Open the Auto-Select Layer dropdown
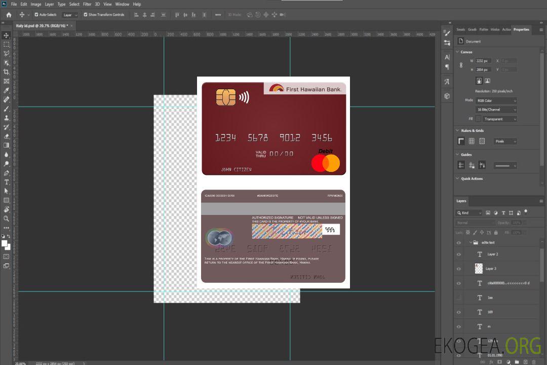This screenshot has height=365, width=547. tap(70, 15)
